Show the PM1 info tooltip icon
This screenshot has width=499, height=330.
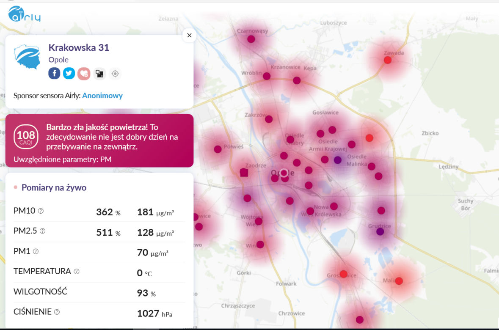pos(36,251)
